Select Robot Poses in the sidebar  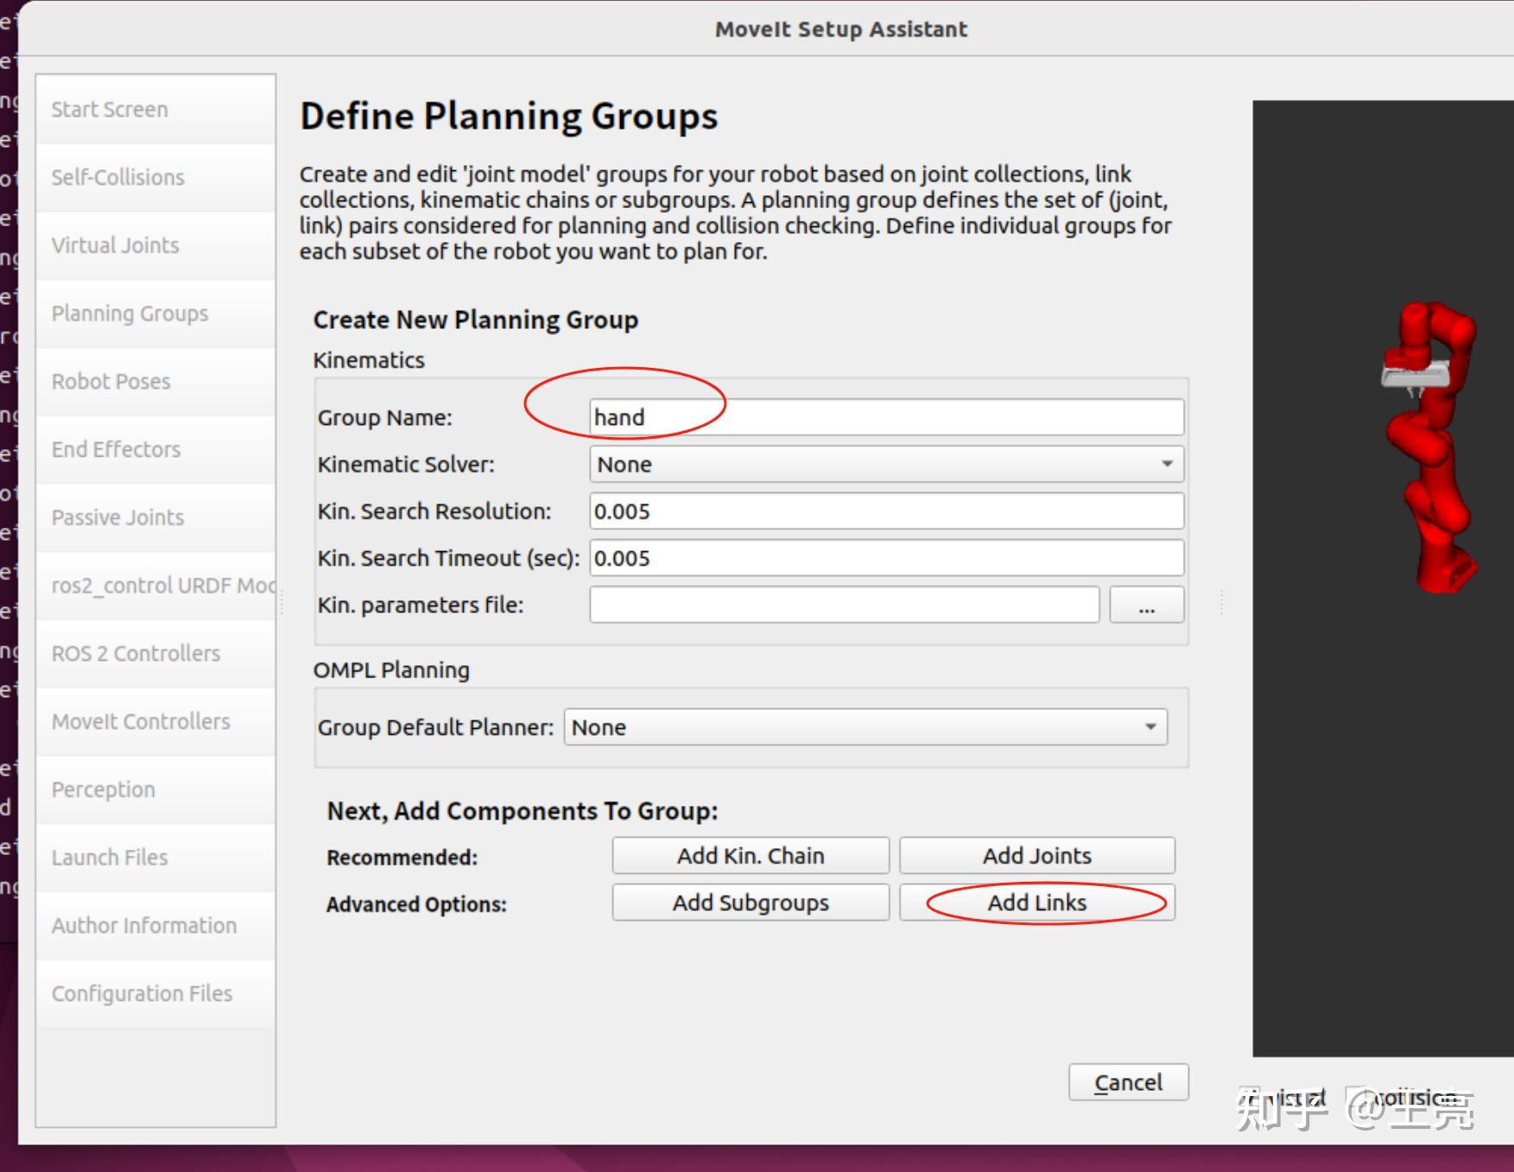(x=111, y=382)
